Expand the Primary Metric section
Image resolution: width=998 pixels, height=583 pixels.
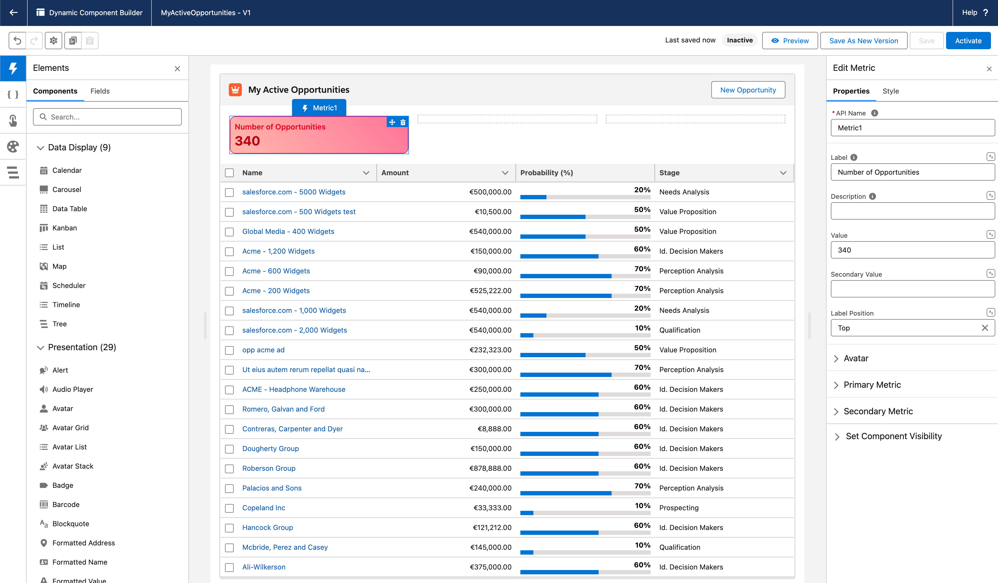[873, 385]
